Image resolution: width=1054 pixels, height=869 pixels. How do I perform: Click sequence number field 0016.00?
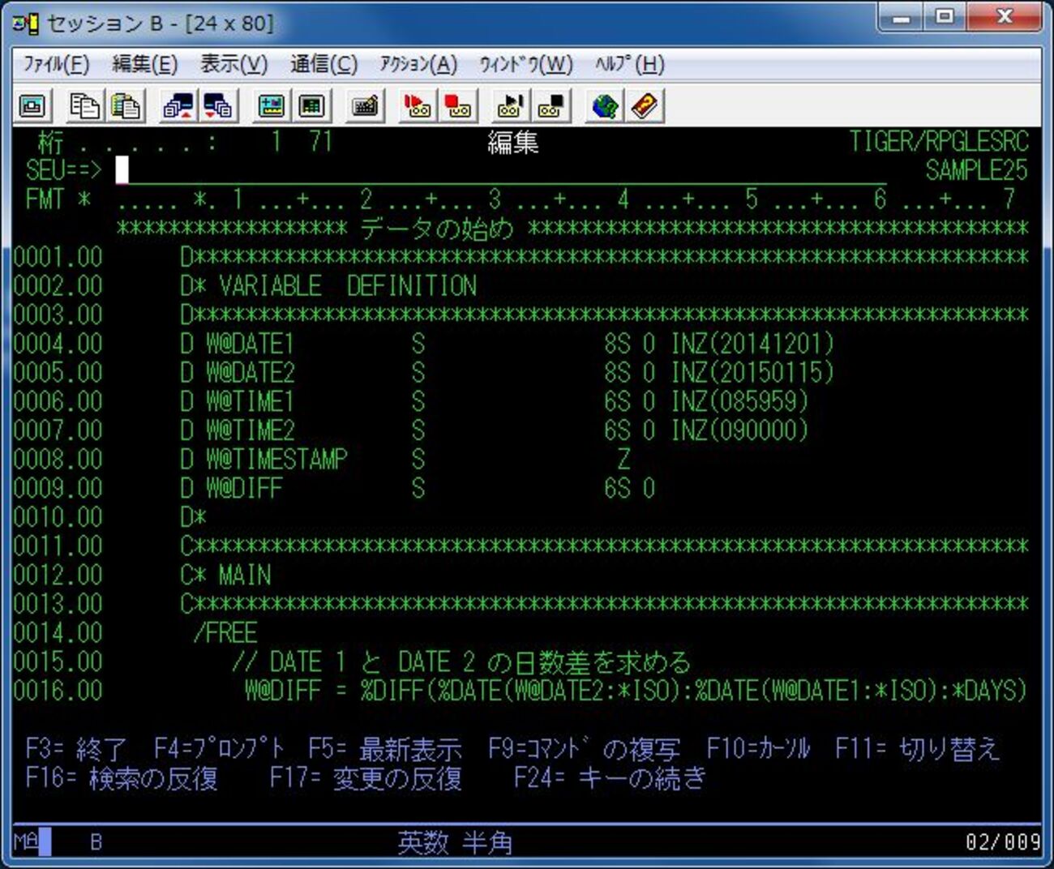58,691
